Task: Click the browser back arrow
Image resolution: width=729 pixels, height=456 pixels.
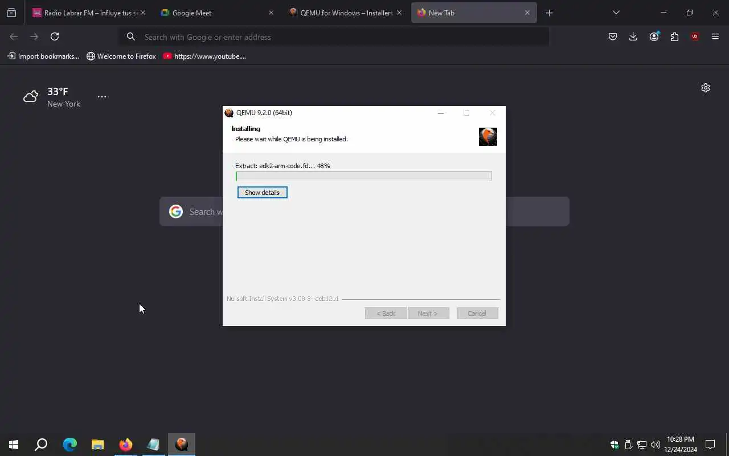Action: click(x=14, y=36)
